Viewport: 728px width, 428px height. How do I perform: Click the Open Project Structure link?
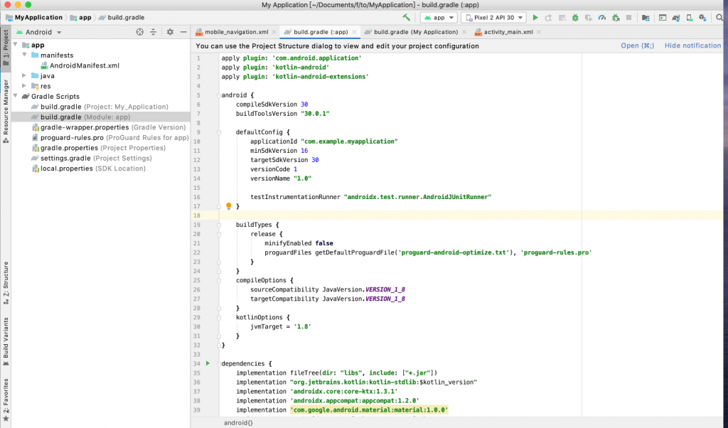637,46
